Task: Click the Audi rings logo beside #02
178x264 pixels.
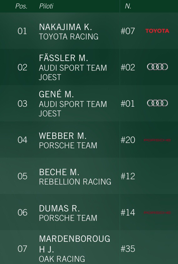Action: pyautogui.click(x=157, y=67)
